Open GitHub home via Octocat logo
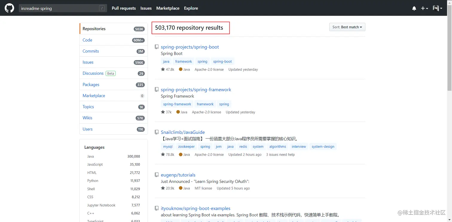Screen dimensions: 452x222 9,8
